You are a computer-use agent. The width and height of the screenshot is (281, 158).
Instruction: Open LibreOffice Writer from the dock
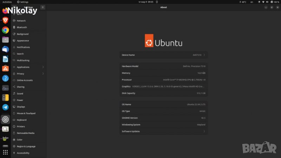pyautogui.click(x=5, y=59)
